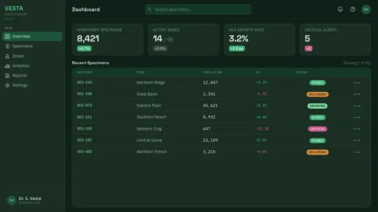Select Active Zones card
378x212 pixels.
(183, 40)
